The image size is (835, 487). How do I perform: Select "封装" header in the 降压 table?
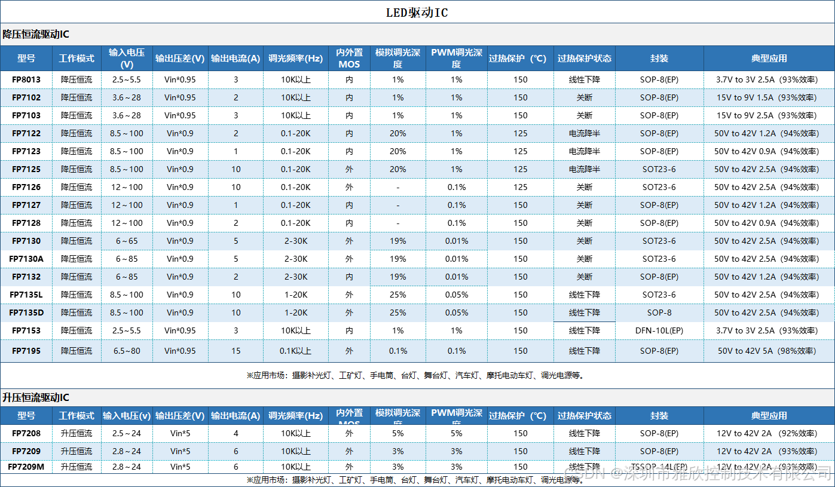point(659,59)
